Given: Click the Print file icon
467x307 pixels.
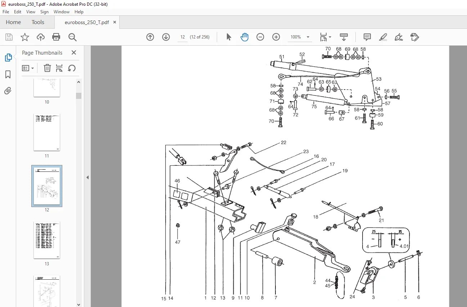Looking at the screenshot, I should point(56,37).
